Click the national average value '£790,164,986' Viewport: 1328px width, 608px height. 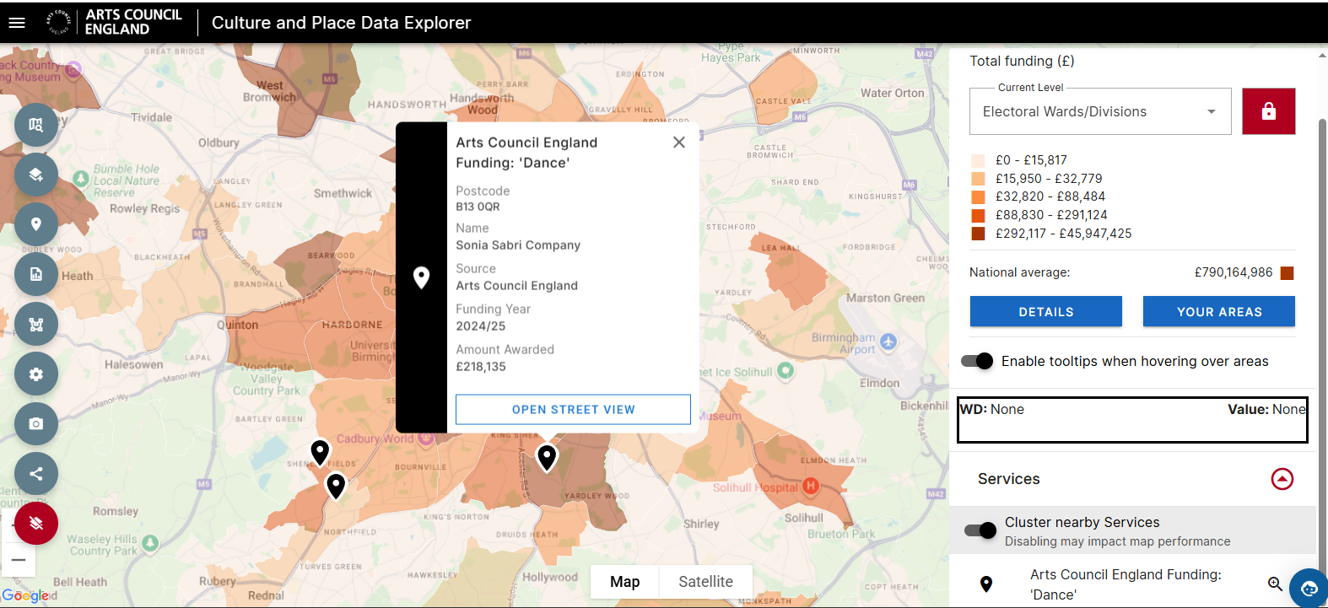[x=1233, y=272]
